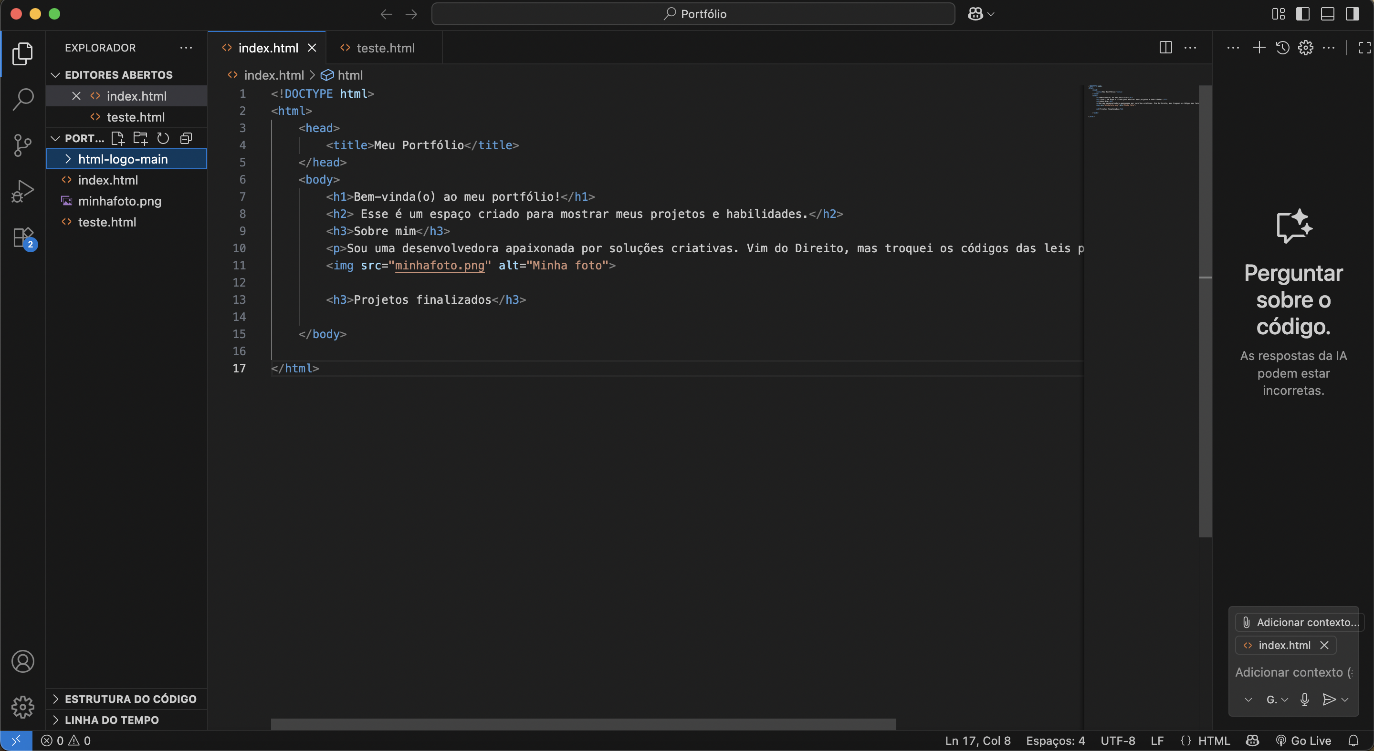1374x751 pixels.
Task: Create a new folder in Portfólio explorer
Action: pyautogui.click(x=140, y=139)
